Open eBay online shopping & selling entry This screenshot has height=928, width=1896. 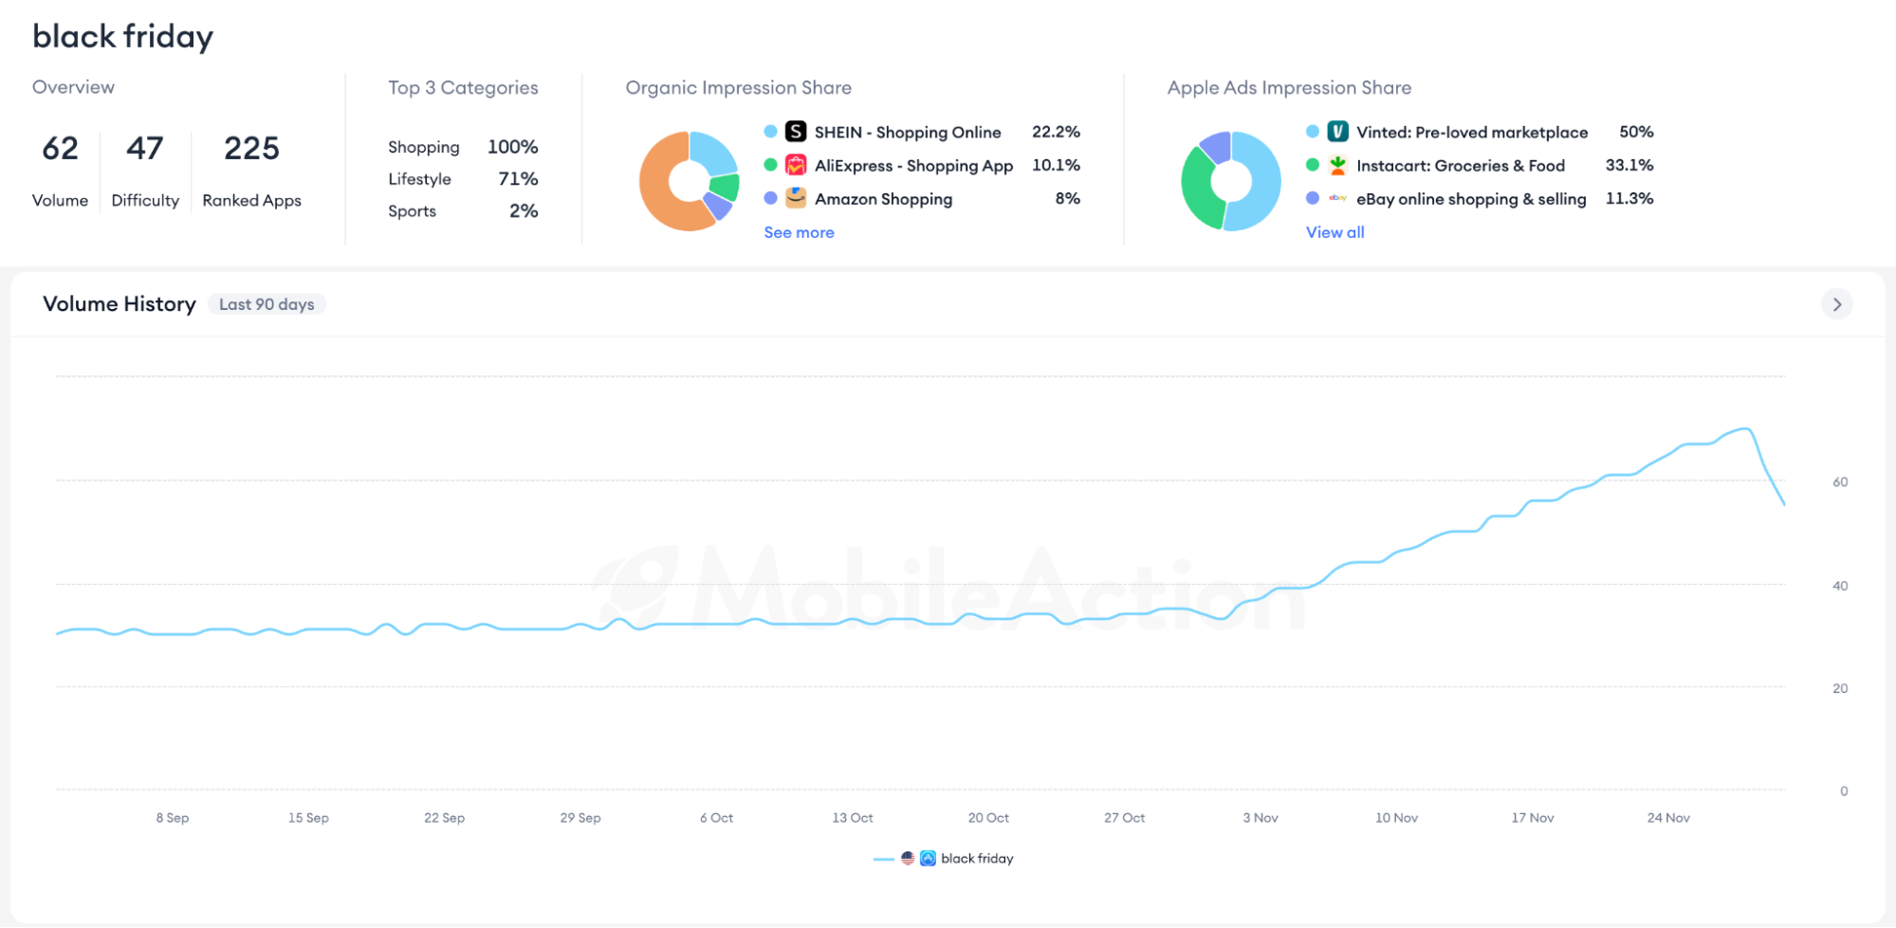1471,199
